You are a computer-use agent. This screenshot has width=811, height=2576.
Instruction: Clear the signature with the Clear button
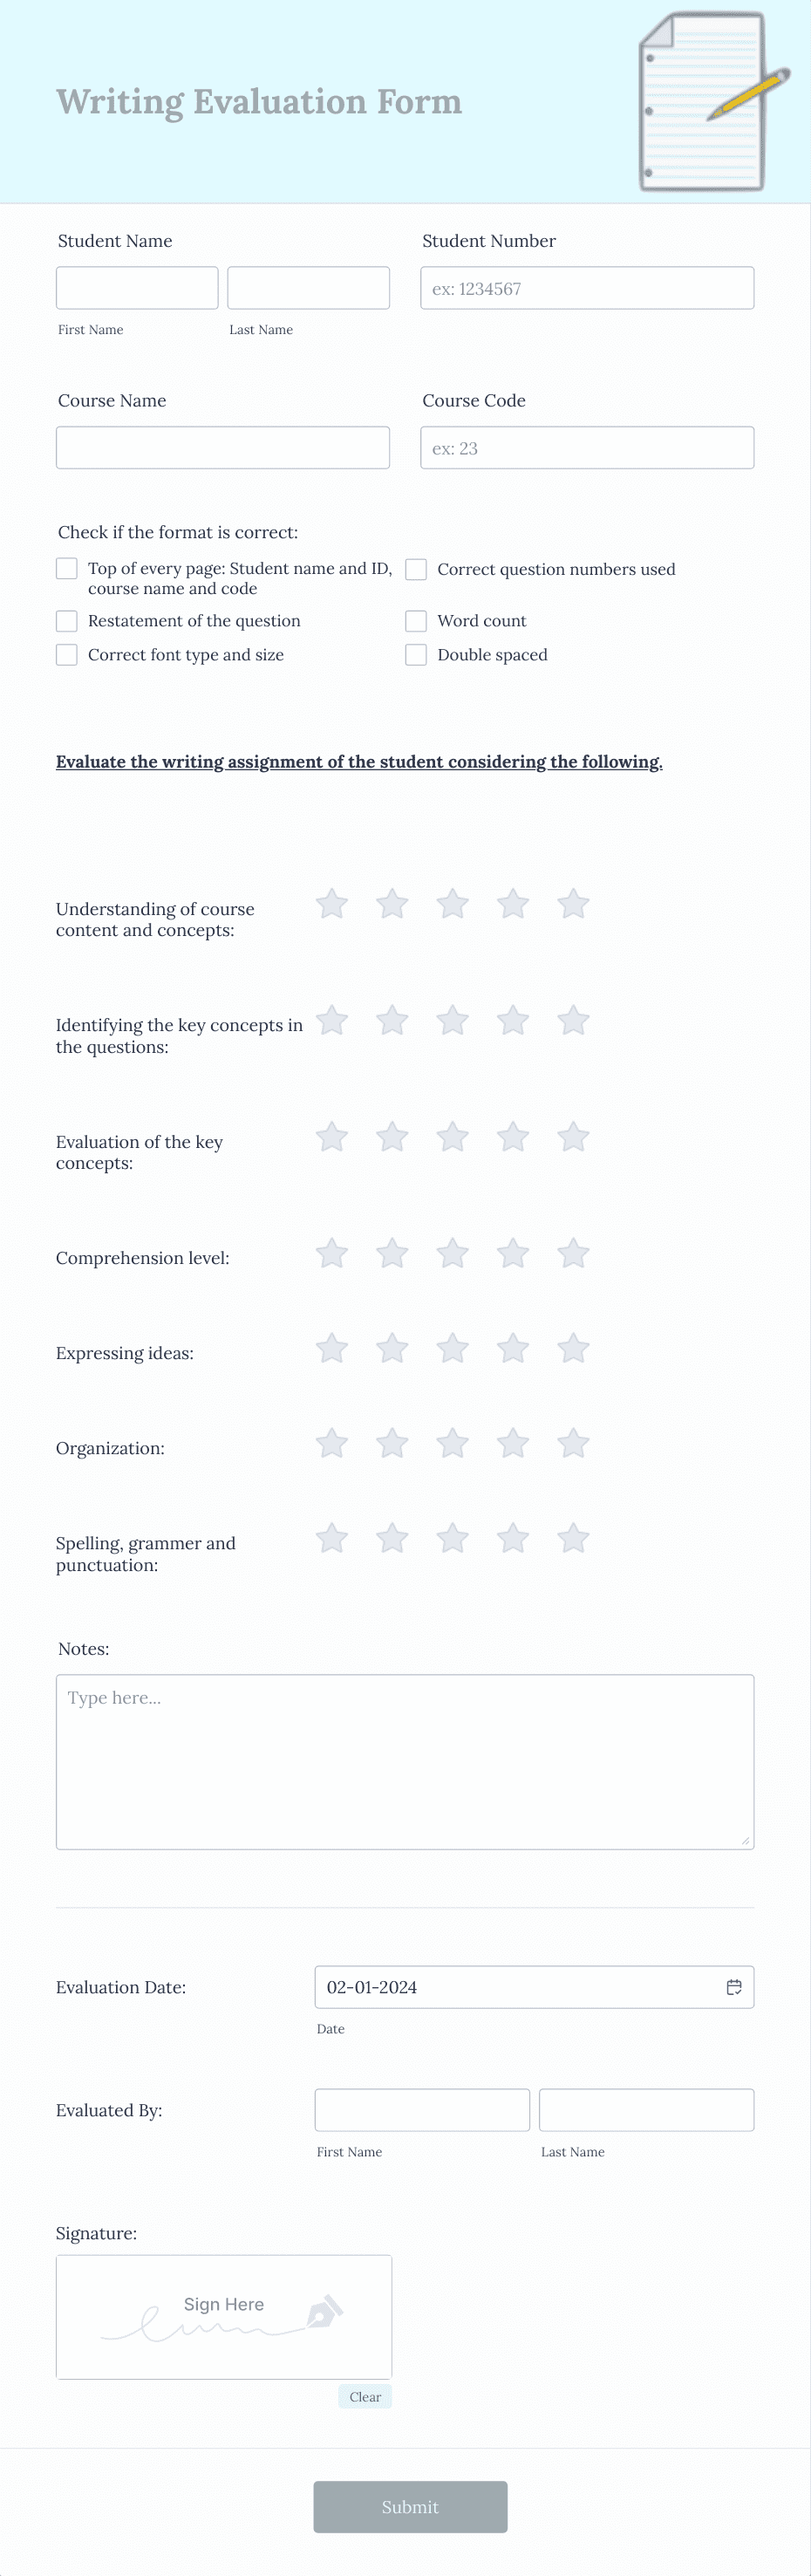pos(365,2396)
